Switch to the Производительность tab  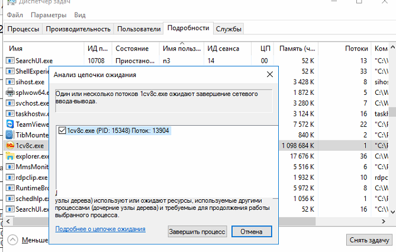(x=78, y=29)
